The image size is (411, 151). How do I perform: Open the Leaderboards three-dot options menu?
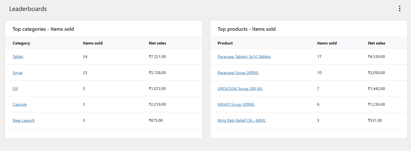[x=399, y=9]
